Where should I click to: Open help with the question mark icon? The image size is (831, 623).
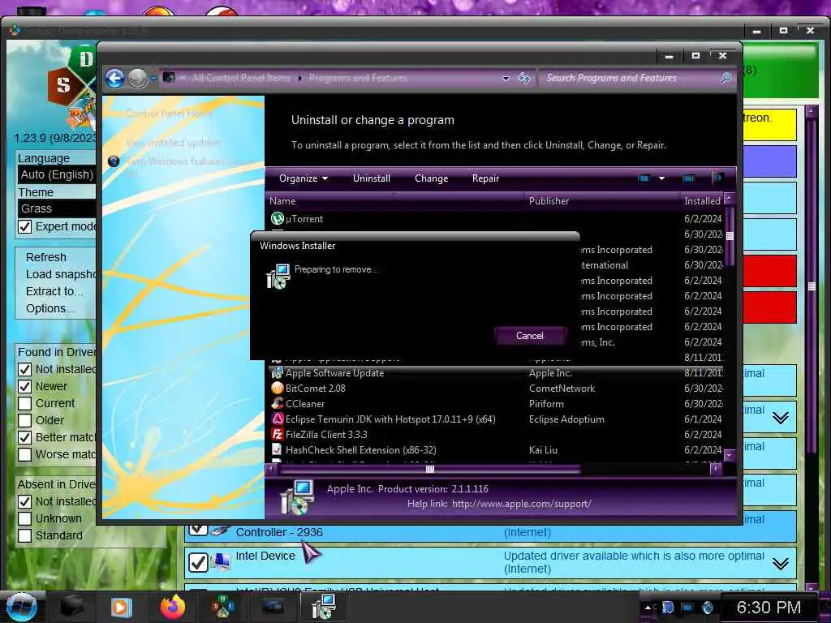717,178
